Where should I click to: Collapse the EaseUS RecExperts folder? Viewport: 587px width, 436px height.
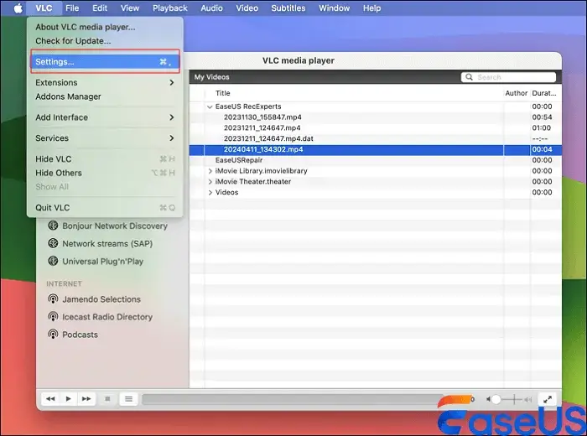click(x=210, y=106)
